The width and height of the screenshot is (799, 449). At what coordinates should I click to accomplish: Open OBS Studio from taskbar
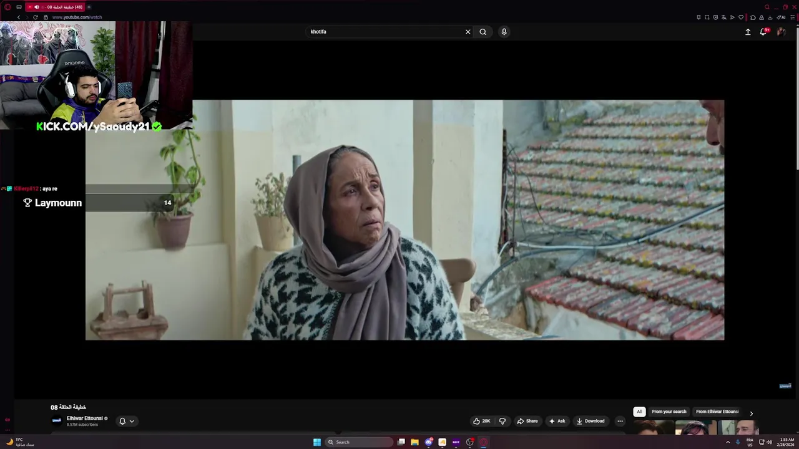point(470,442)
